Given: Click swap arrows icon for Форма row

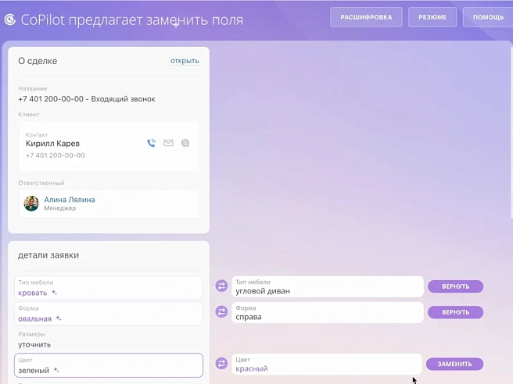Looking at the screenshot, I should pyautogui.click(x=221, y=312).
